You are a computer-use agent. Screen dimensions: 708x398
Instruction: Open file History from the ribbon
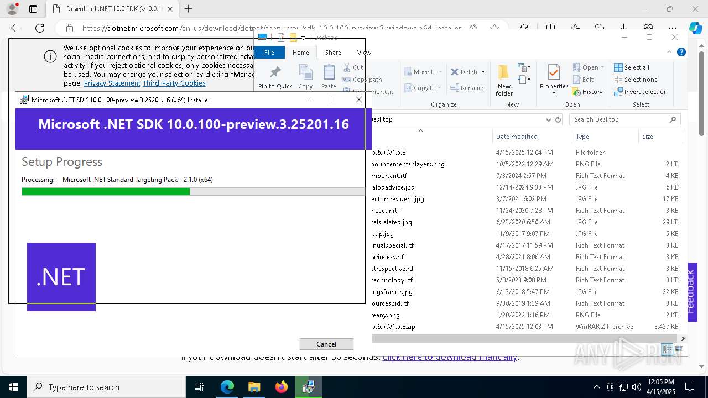pos(587,92)
